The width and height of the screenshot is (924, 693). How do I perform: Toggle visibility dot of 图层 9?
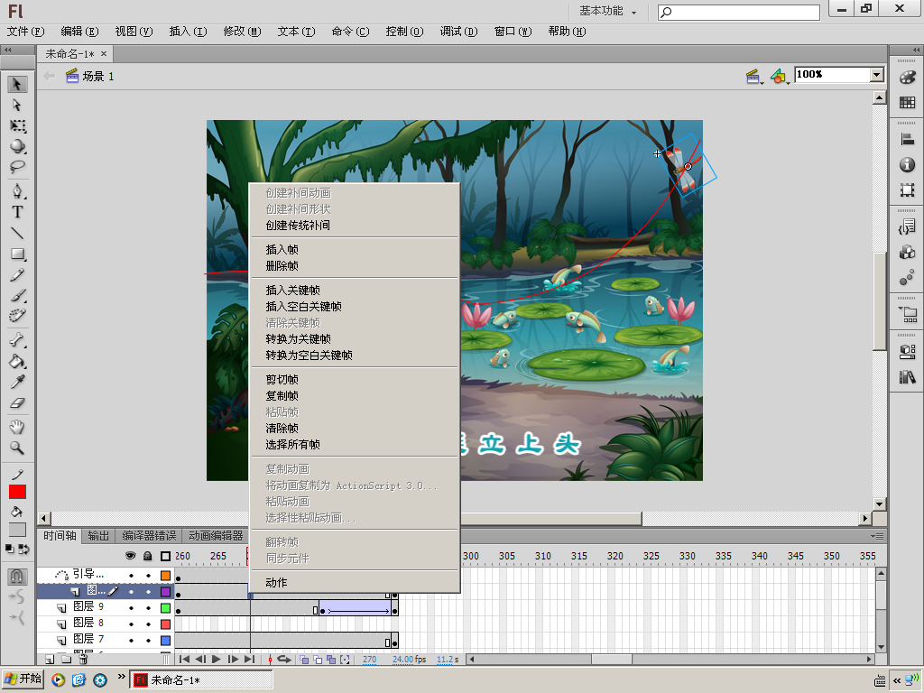131,607
